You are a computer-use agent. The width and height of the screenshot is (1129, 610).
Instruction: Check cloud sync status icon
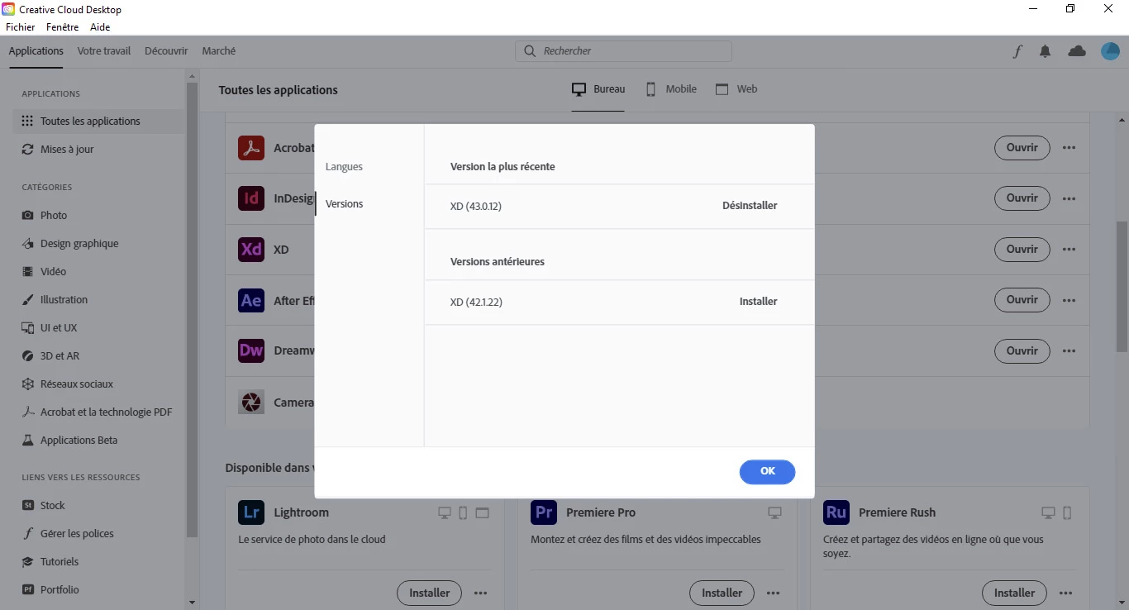1077,51
